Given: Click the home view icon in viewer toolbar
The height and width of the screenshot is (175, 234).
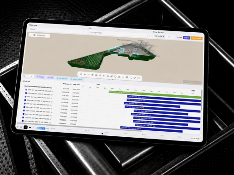Looking at the screenshot, I should 81,74.
